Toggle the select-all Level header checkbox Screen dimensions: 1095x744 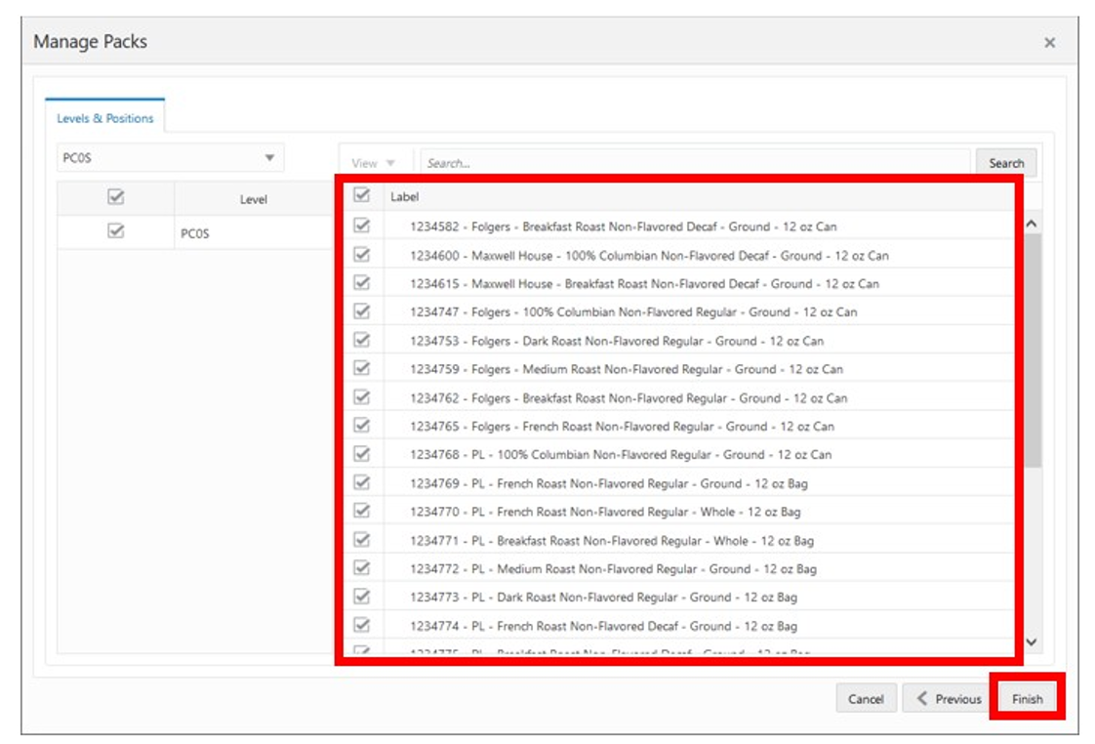tap(116, 197)
